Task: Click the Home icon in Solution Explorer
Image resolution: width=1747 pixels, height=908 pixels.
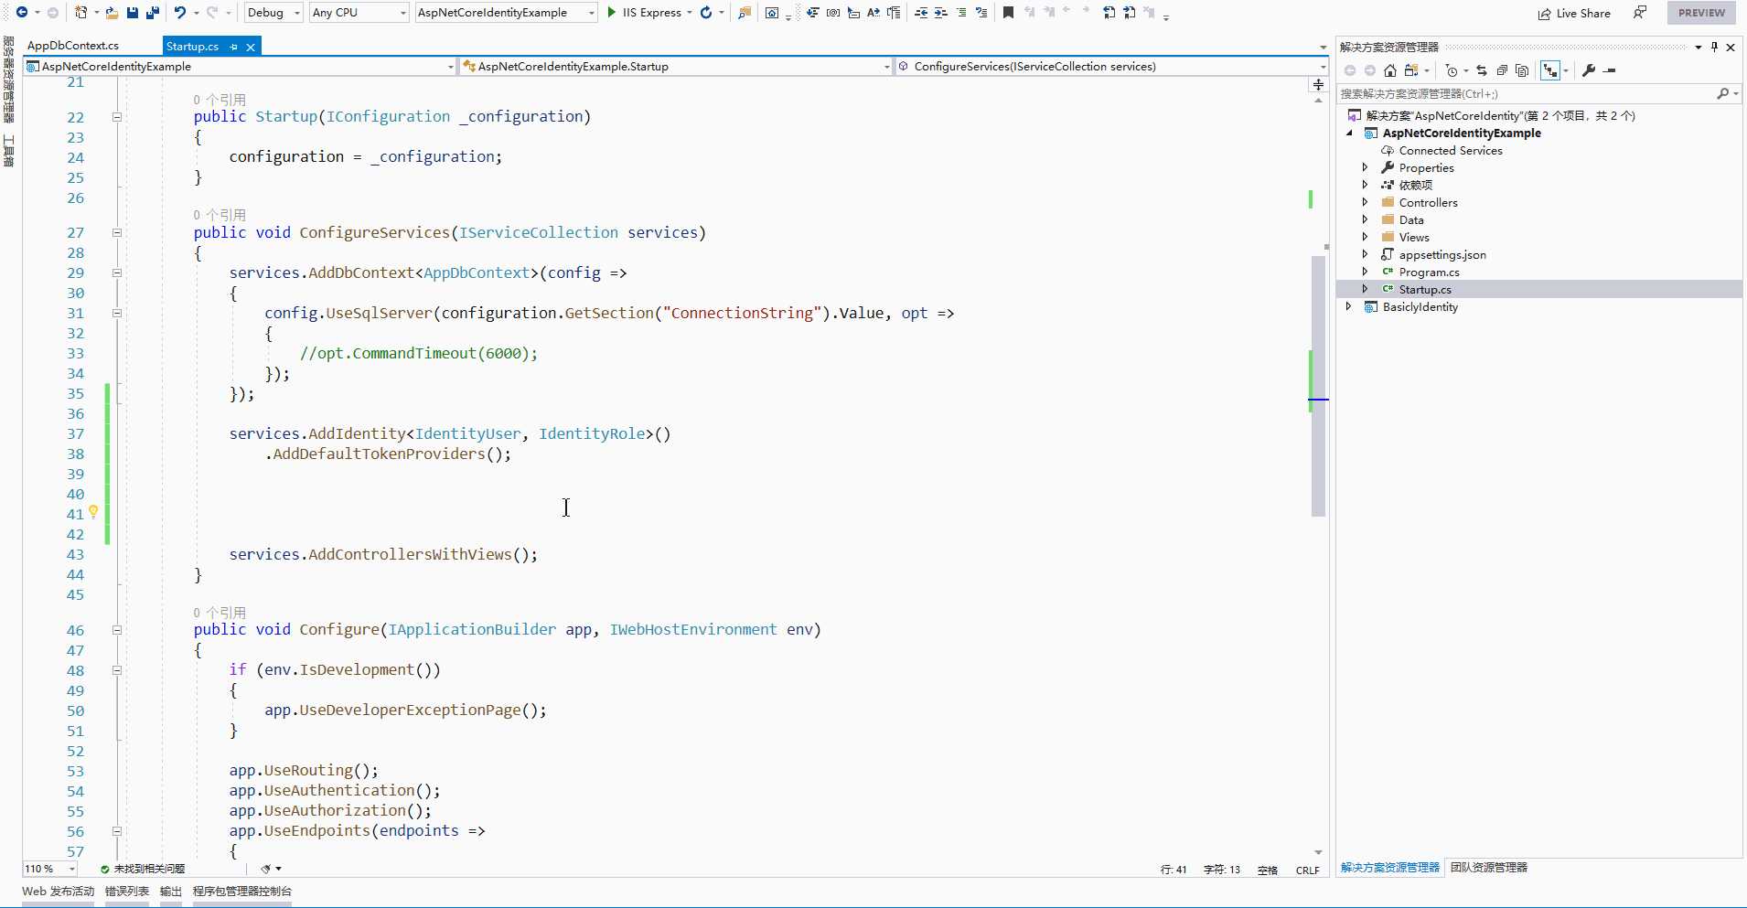Action: (1390, 70)
